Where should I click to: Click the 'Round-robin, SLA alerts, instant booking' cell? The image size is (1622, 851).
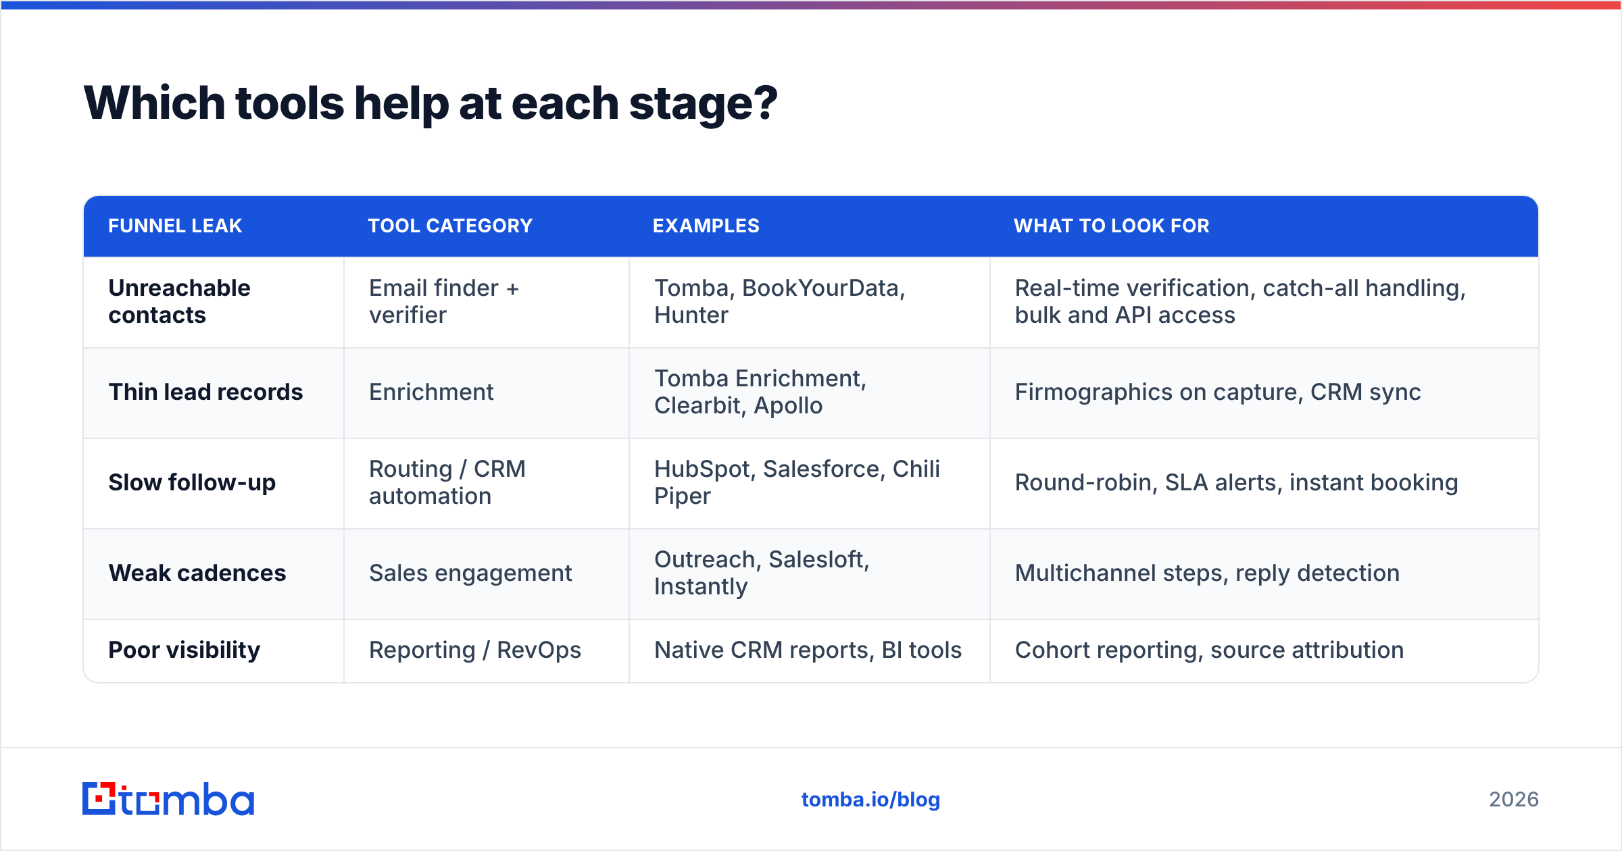pos(1264,484)
